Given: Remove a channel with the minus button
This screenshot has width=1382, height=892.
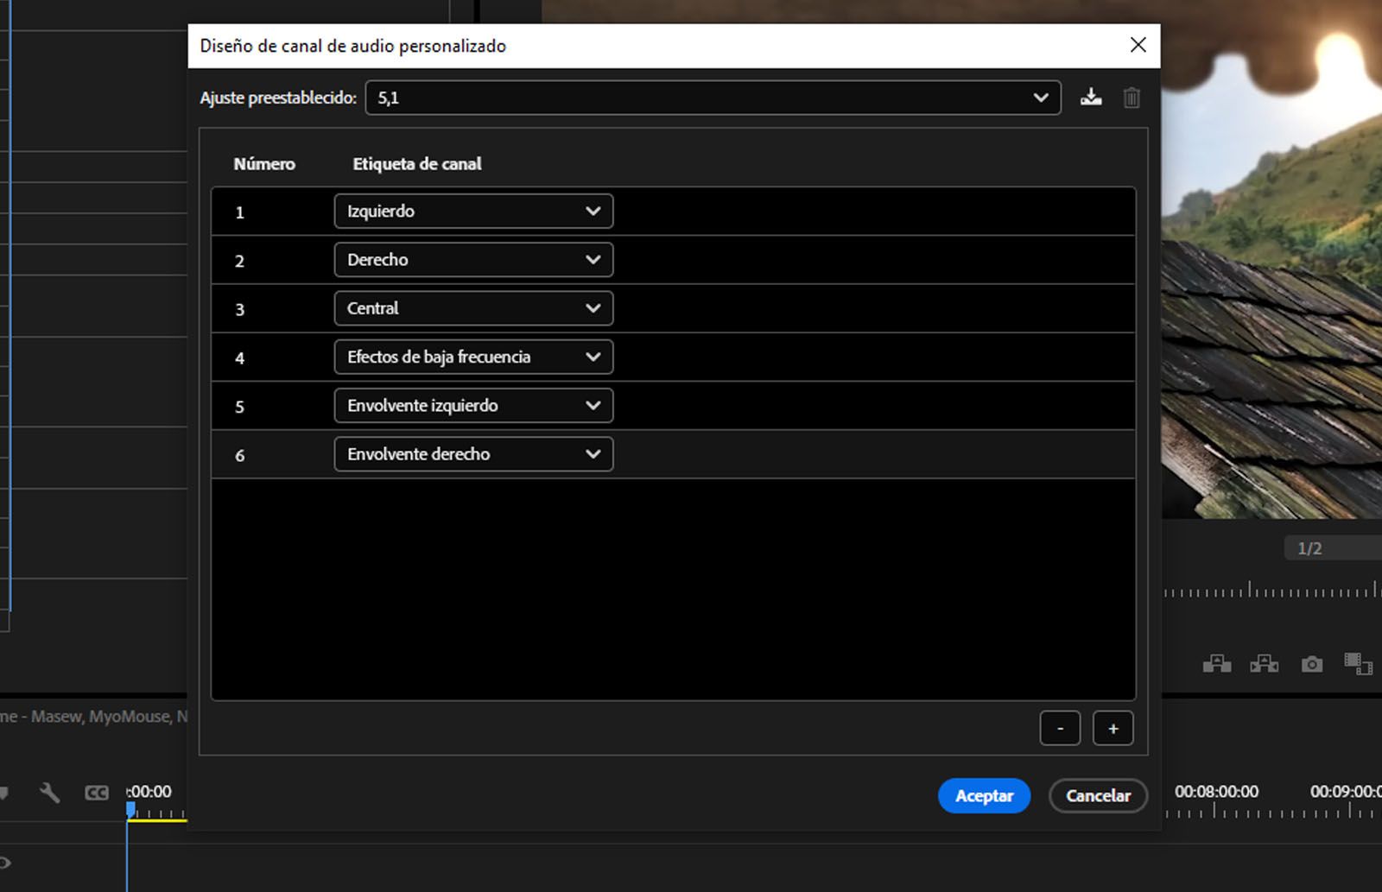Looking at the screenshot, I should click(1060, 728).
